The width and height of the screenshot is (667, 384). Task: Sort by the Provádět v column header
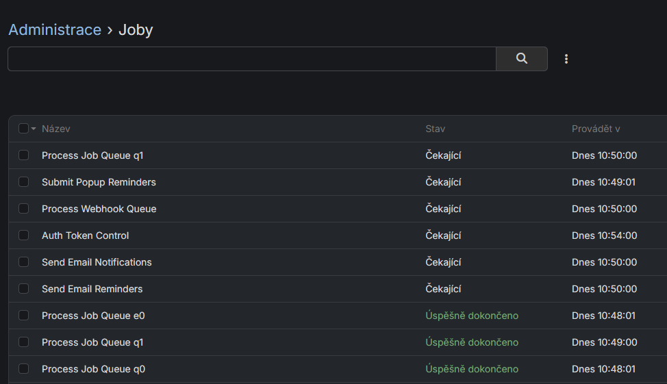(x=596, y=129)
